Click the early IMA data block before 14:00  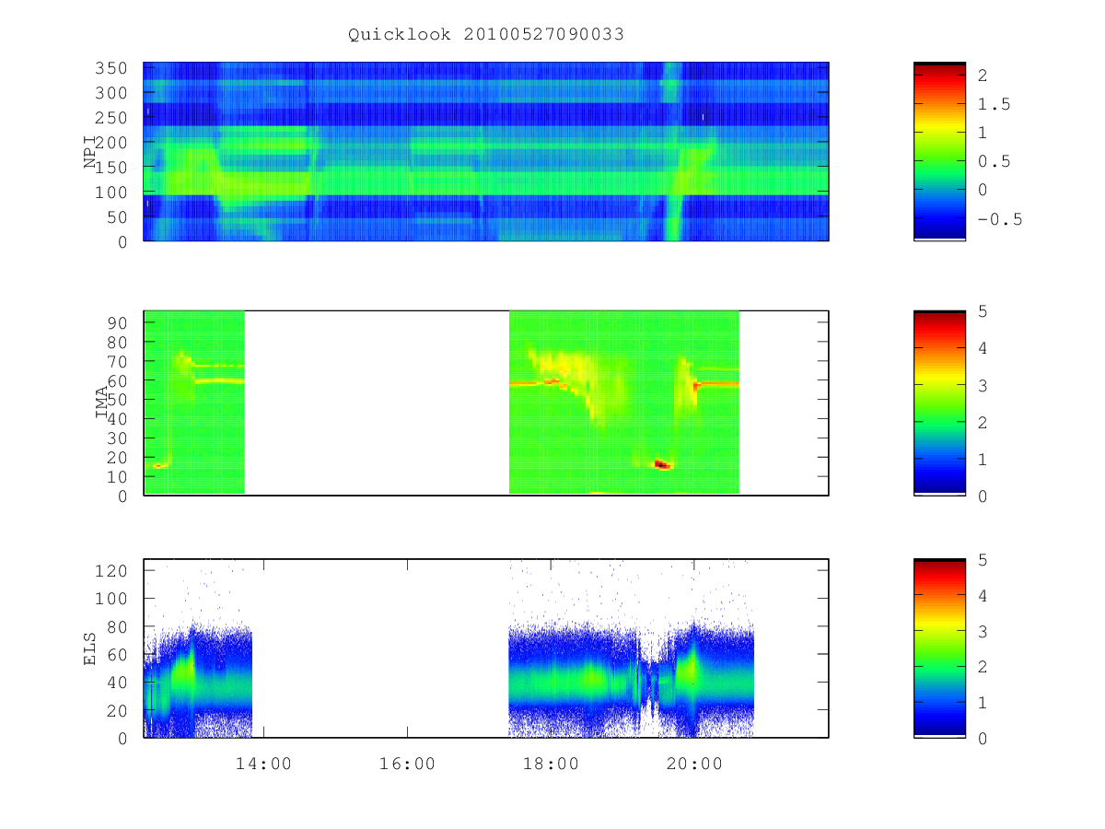click(x=194, y=403)
